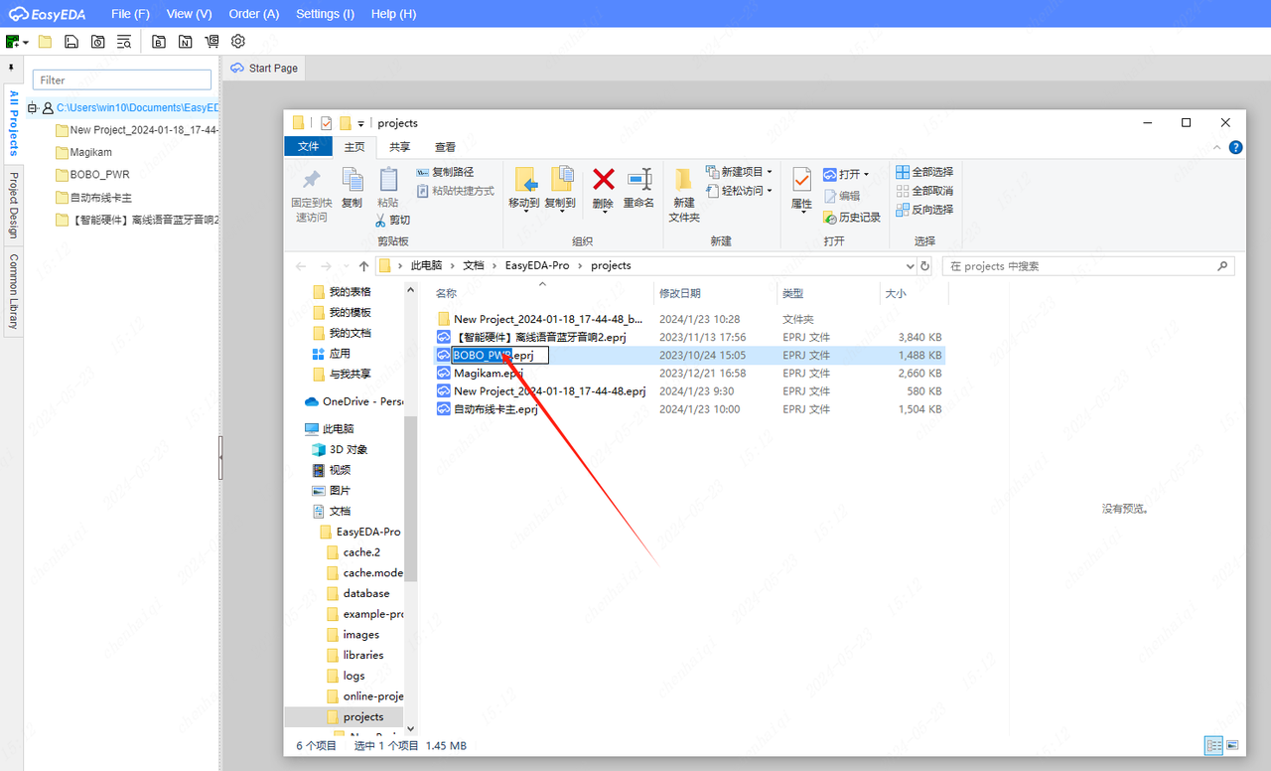Screen dimensions: 1271x771
Task: Click the order parts cart icon in EasyEDA
Action: [x=212, y=42]
